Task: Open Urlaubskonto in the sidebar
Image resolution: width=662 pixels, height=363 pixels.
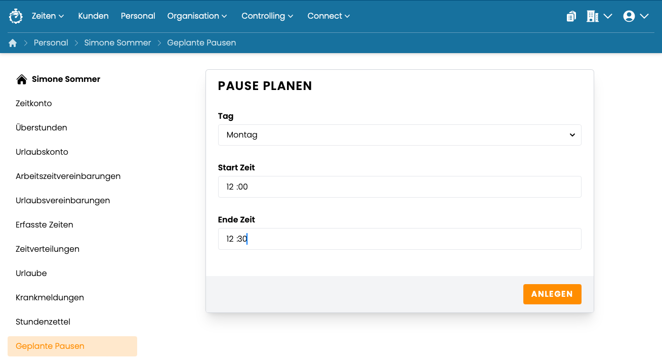Action: coord(42,152)
